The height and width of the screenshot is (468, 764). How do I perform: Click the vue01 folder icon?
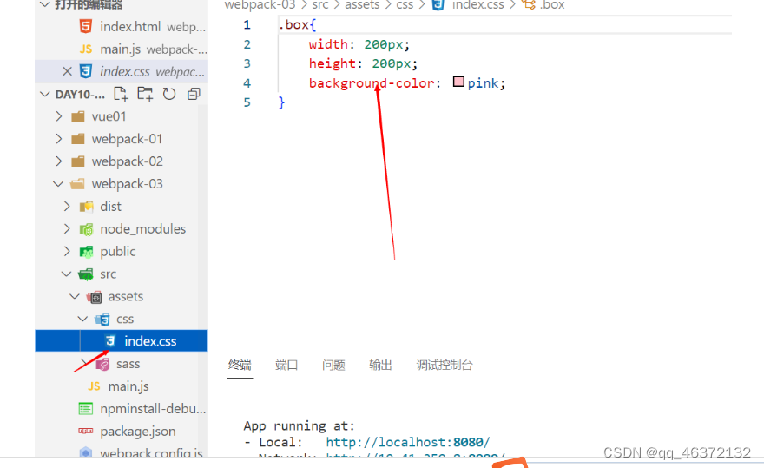[x=78, y=116]
